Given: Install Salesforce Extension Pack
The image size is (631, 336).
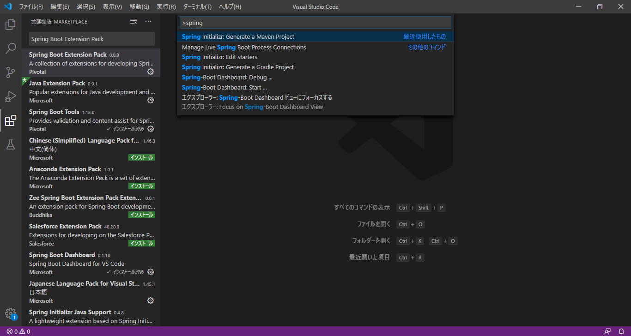Looking at the screenshot, I should click(x=142, y=243).
